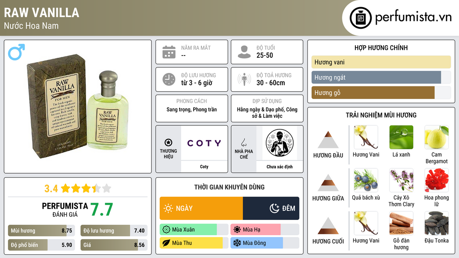This screenshot has height=258, width=459.
Task: Click the Gỗ đàn hương note image
Action: pyautogui.click(x=401, y=223)
